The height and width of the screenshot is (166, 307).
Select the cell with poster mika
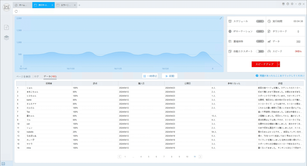49,148
